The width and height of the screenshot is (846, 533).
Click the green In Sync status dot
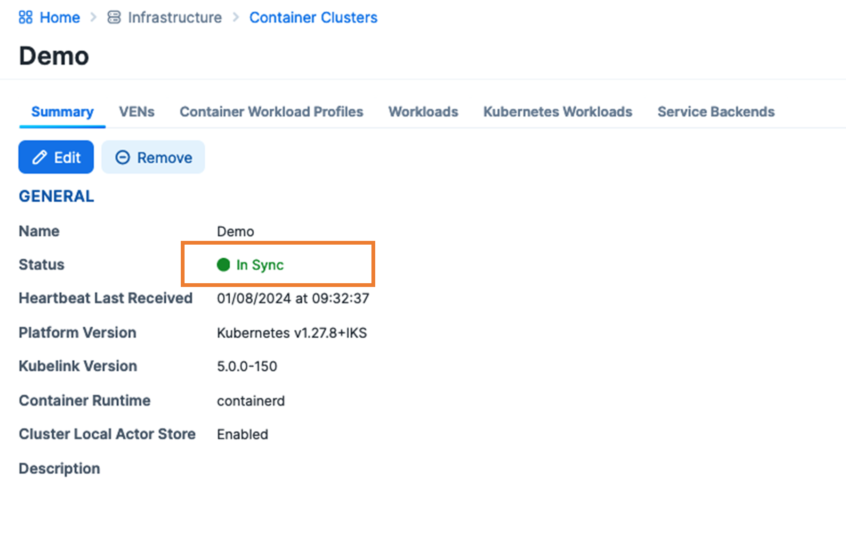coord(223,265)
